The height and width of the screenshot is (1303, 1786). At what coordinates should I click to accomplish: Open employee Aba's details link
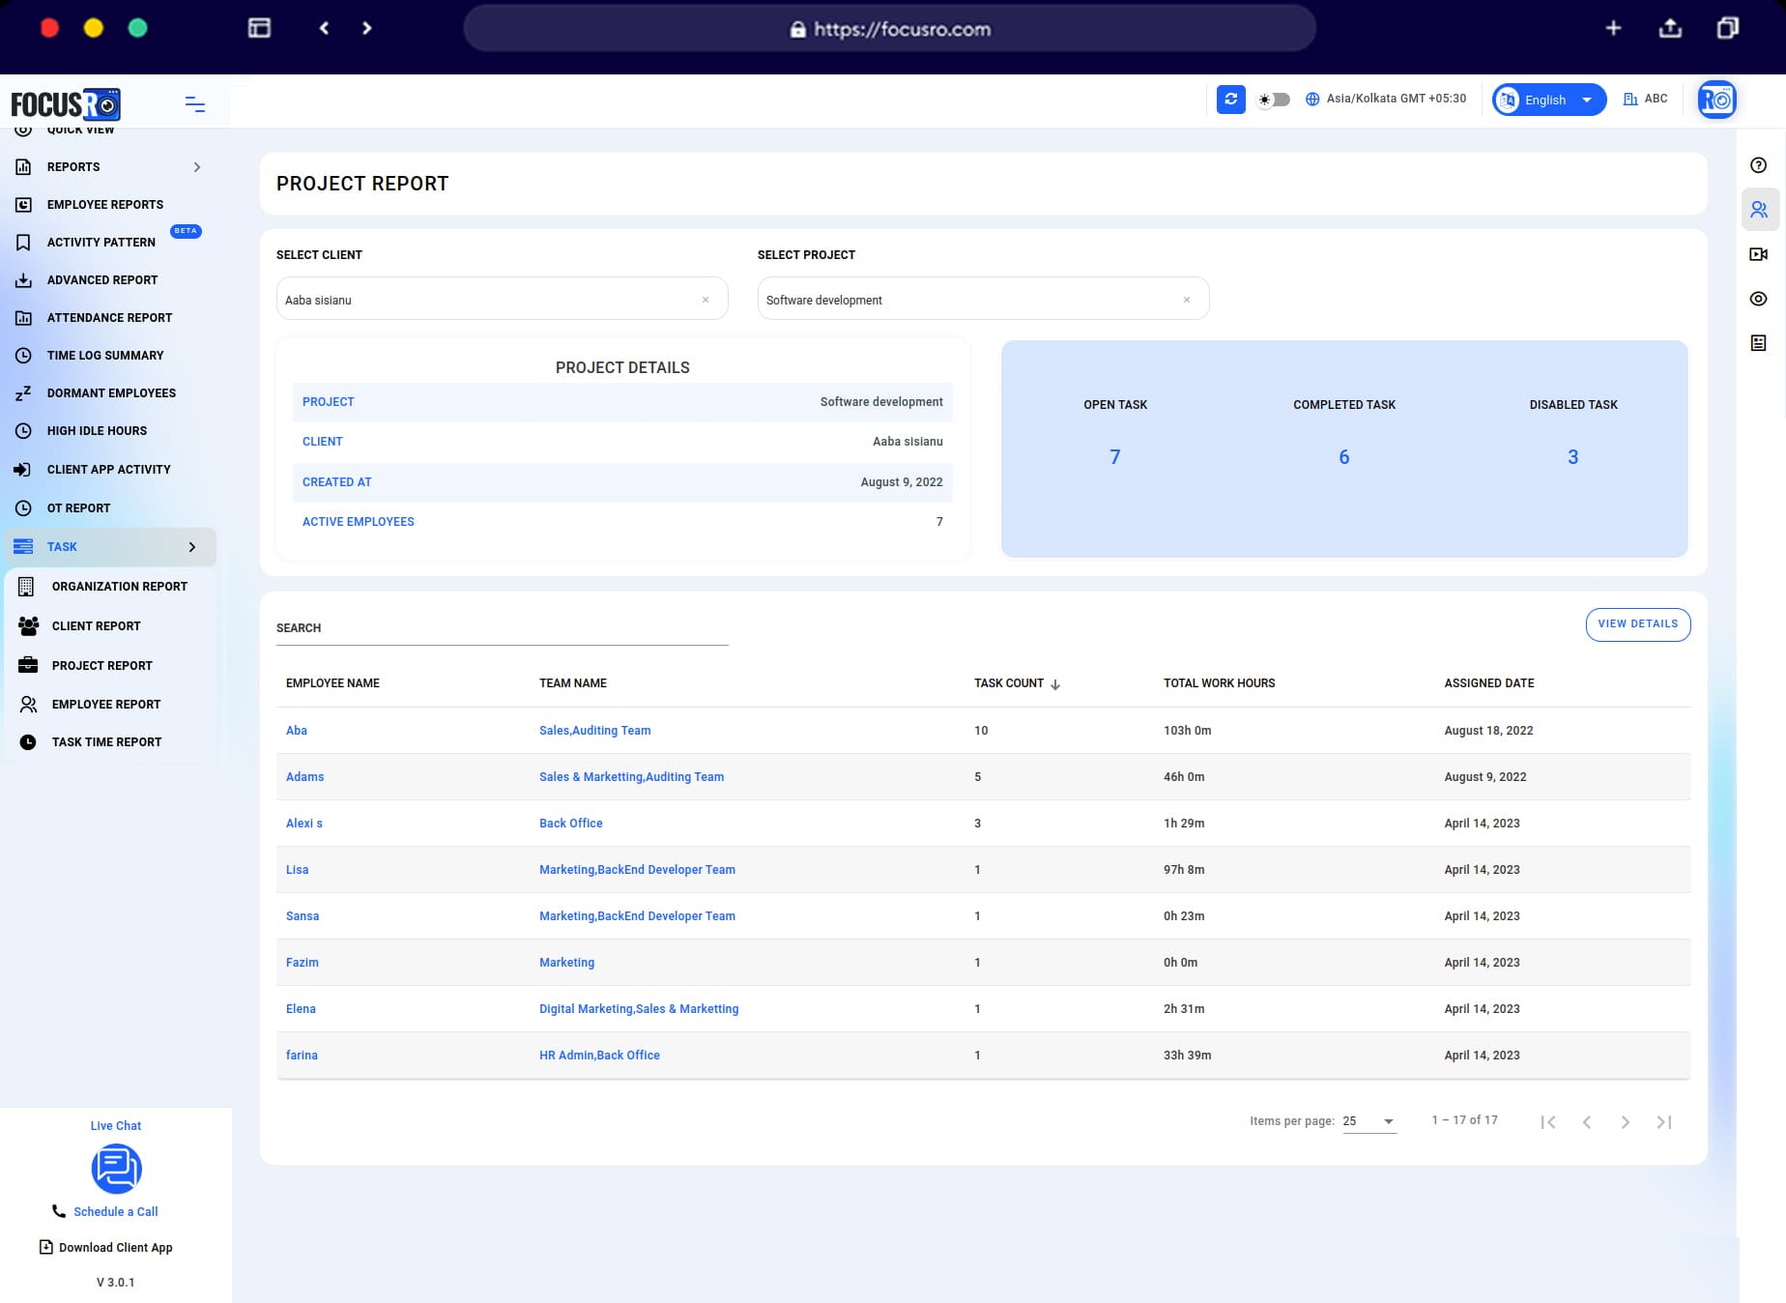[296, 730]
